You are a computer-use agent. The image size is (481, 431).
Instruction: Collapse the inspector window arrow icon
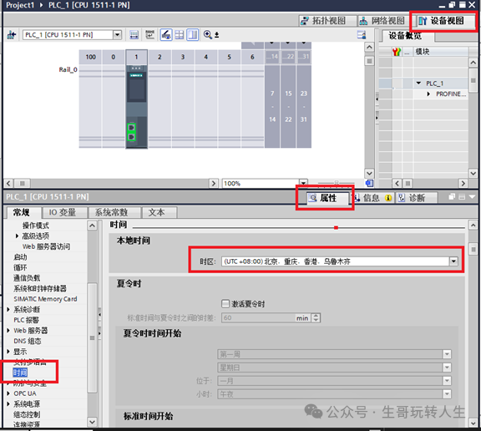[472, 197]
